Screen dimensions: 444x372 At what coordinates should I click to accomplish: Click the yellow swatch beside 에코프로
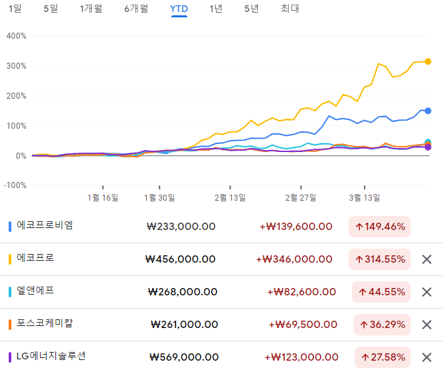(10, 259)
